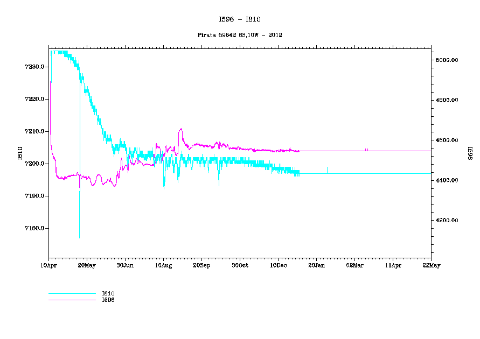480x339 pixels.
Task: Click the 7230.0 left axis value
Action: [35, 67]
